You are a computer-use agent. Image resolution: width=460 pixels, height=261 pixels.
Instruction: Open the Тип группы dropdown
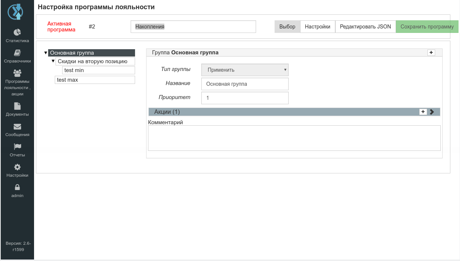click(245, 70)
